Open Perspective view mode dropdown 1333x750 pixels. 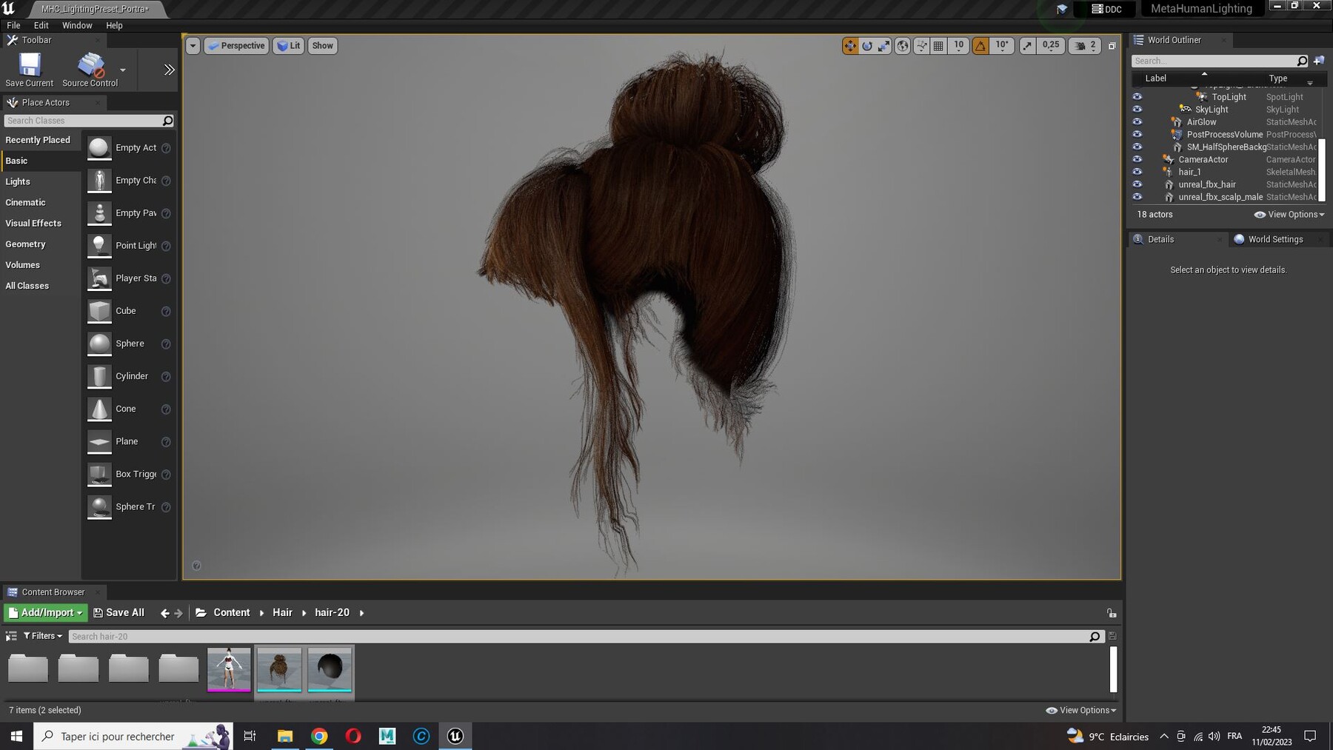[236, 46]
